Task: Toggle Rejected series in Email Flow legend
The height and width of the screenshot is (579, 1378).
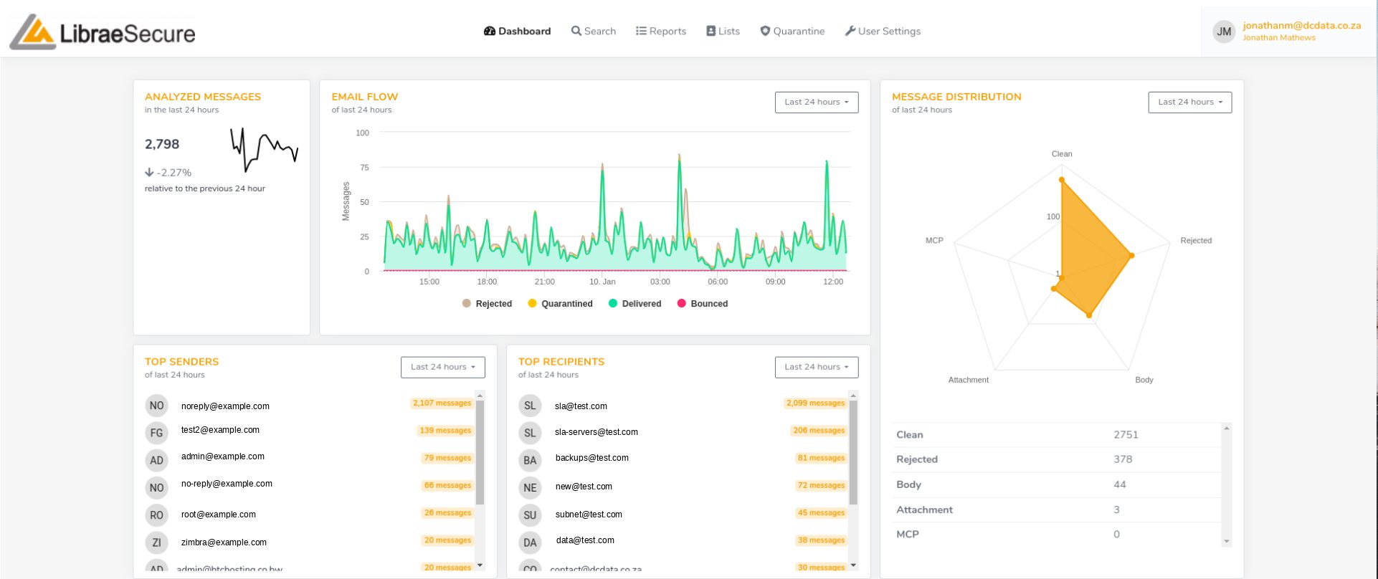Action: (488, 304)
